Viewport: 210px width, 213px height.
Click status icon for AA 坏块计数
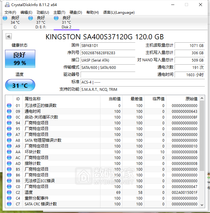[x=9, y=152]
